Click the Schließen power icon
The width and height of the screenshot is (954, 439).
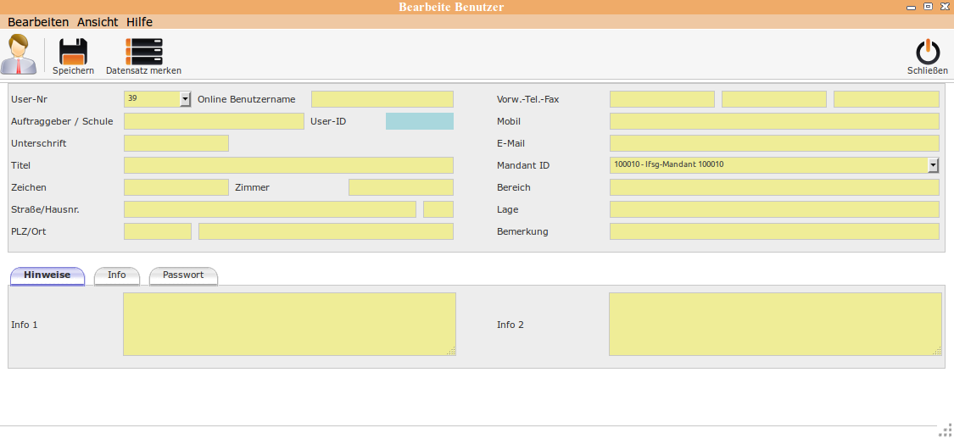pyautogui.click(x=927, y=52)
